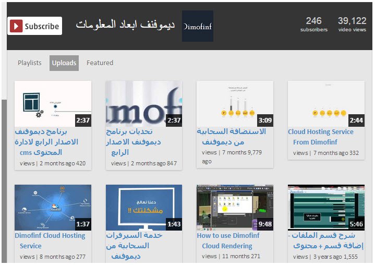Open the Arabic title with 847 views

pos(134,142)
